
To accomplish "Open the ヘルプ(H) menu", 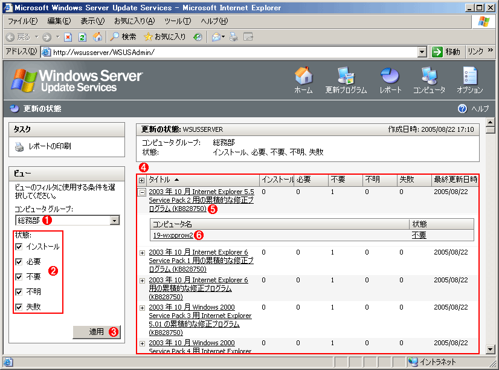I will (214, 21).
